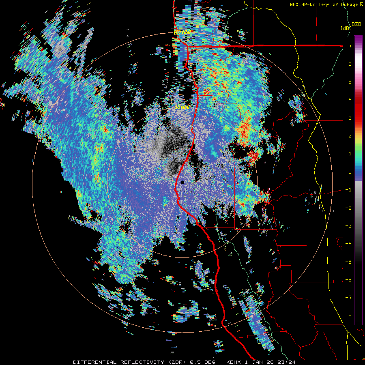Click the 2 dB label on the color scale
Screen dimensions: 365x365
(x=350, y=136)
